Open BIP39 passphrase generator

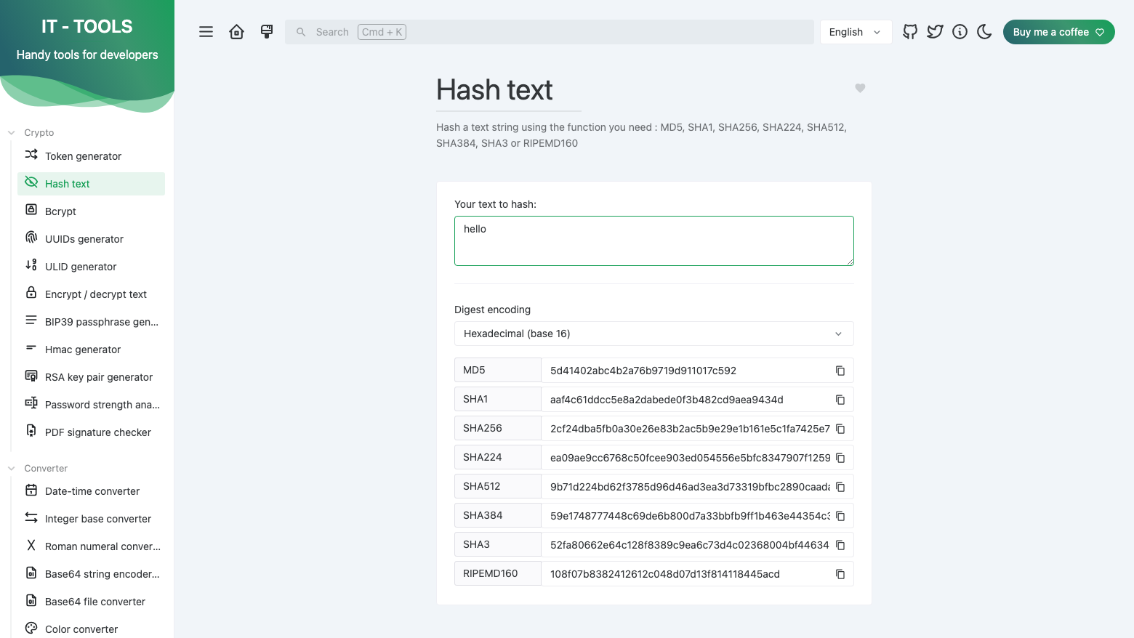pos(91,322)
